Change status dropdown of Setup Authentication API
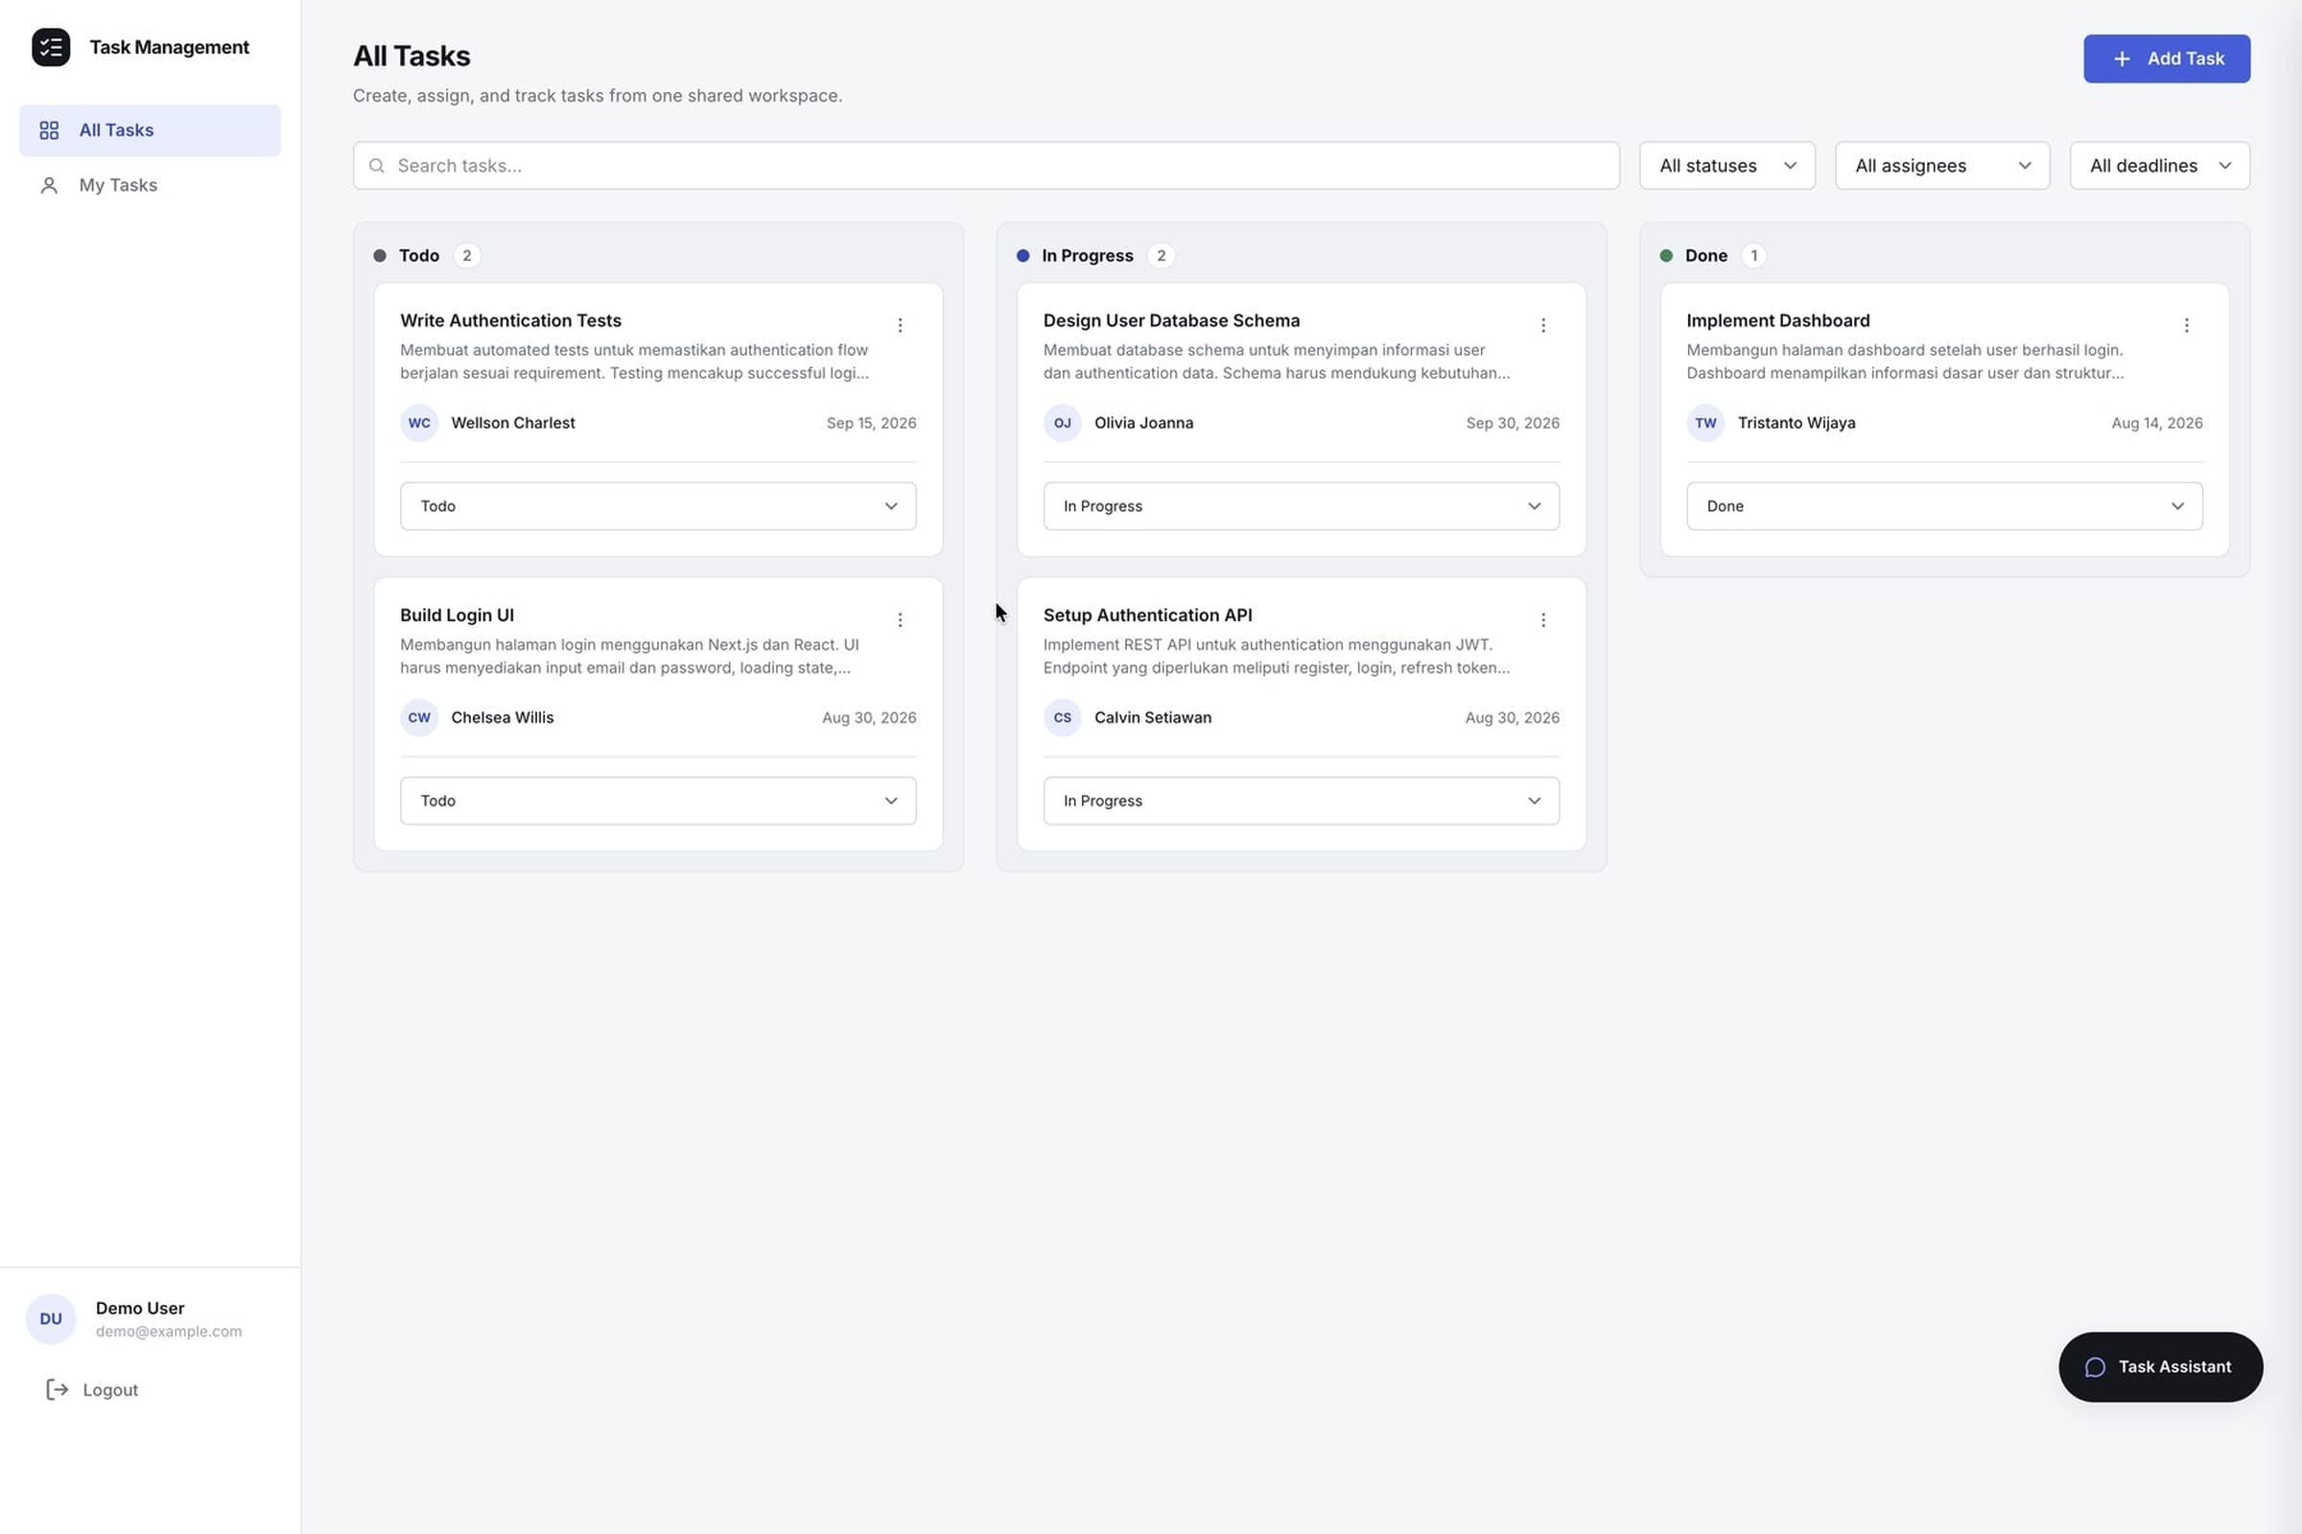 [1301, 801]
